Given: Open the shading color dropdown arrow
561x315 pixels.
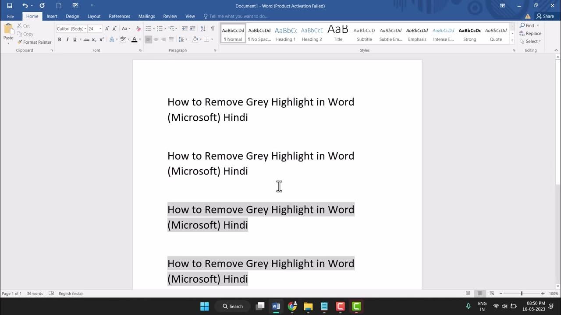Looking at the screenshot, I should point(200,39).
